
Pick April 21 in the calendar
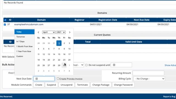point(54,60)
